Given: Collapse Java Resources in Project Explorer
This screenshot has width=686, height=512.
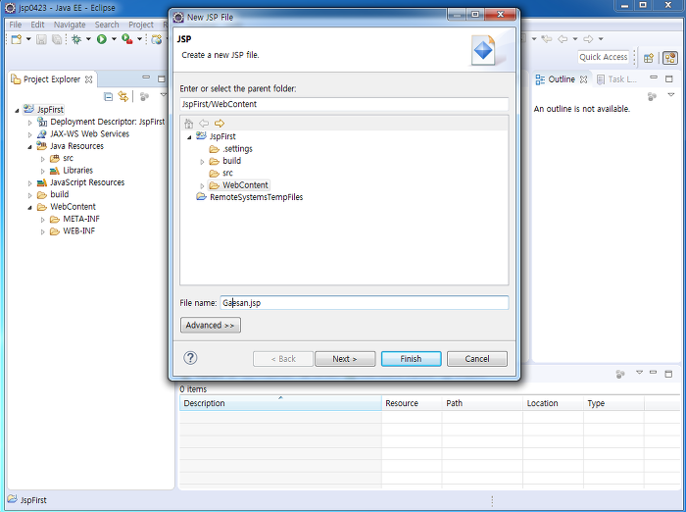Looking at the screenshot, I should pyautogui.click(x=29, y=147).
